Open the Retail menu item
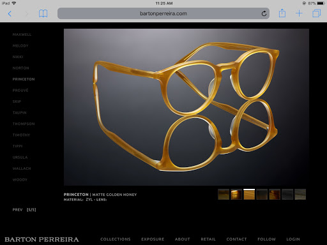The image size is (327, 245). point(208,239)
